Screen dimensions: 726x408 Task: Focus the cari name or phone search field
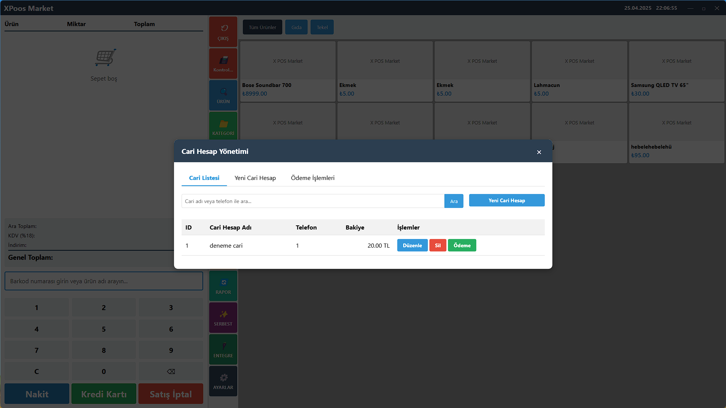(312, 201)
